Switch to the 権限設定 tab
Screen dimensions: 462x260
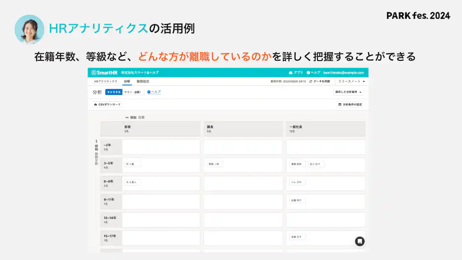(143, 81)
